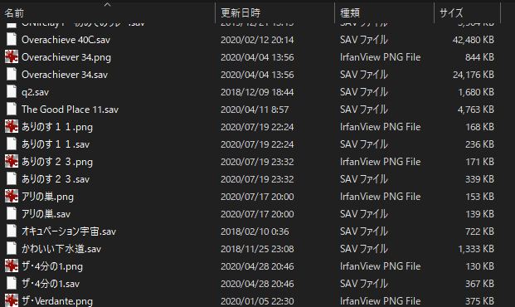This screenshot has width=515, height=307.
Task: Select the file name ありのす２３.png
Action: click(57, 162)
